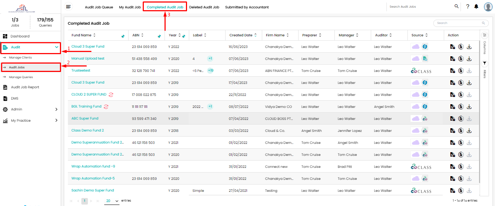Toggle pin on the ABN column

point(159,36)
